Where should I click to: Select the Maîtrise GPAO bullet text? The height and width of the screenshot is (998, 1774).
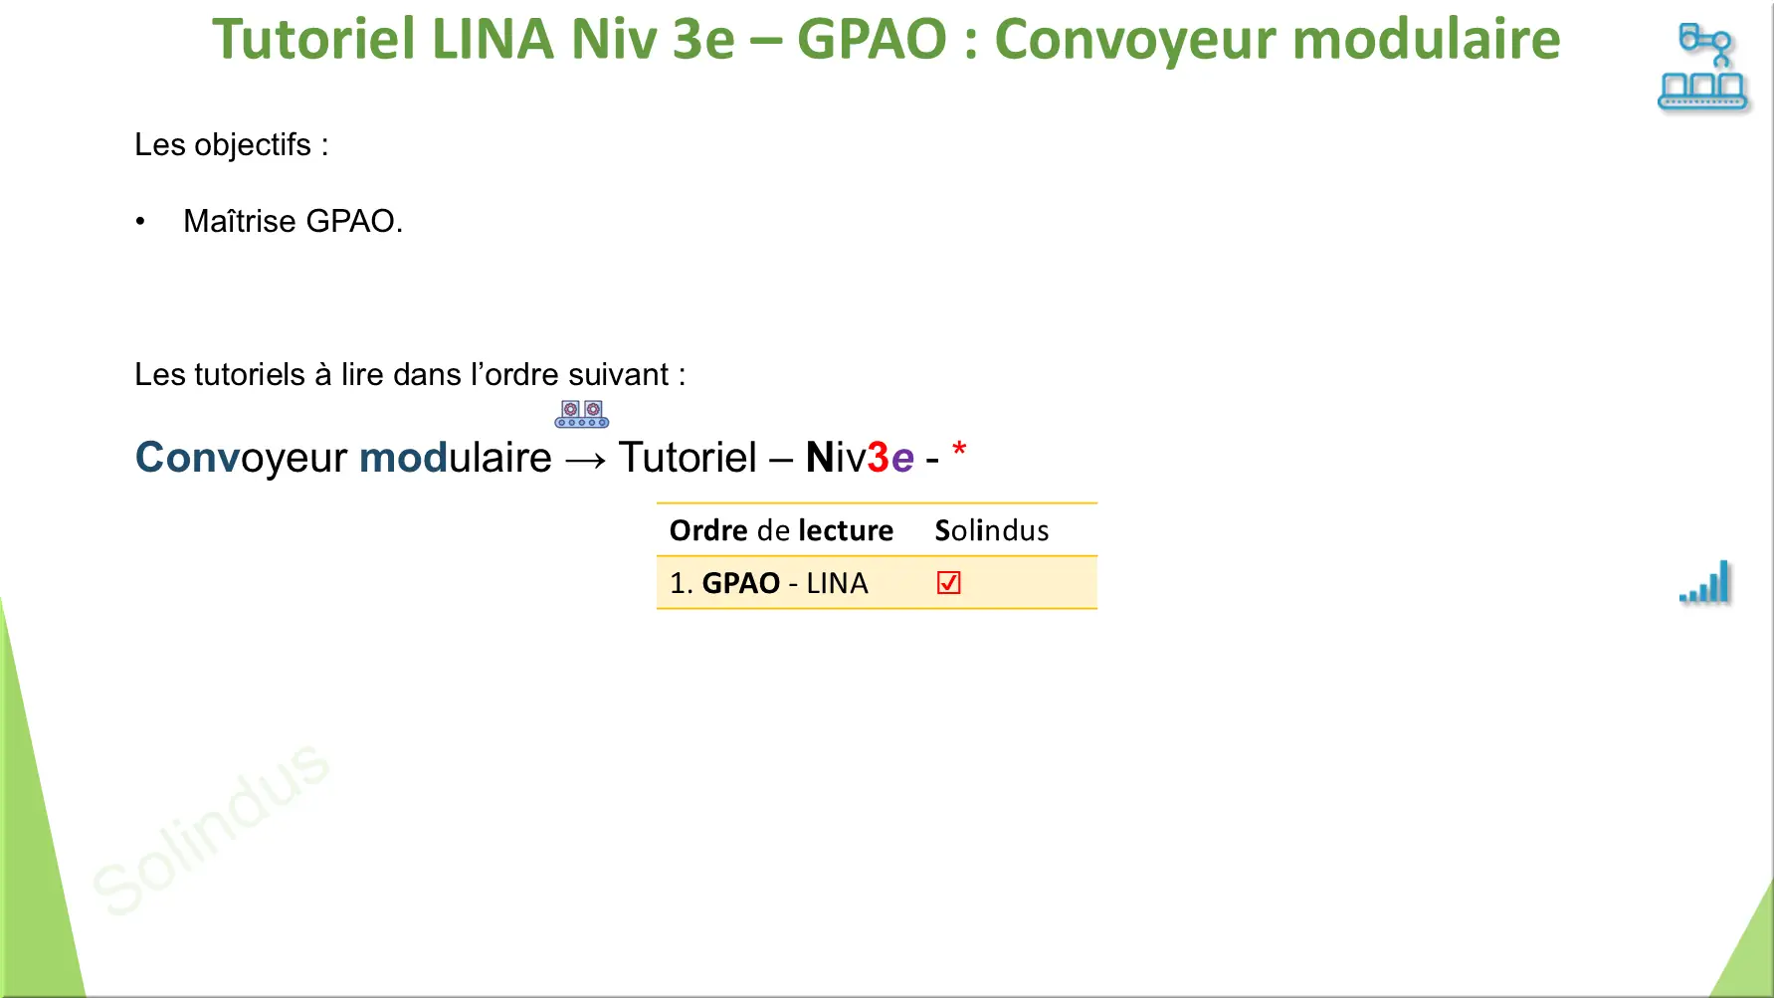(294, 221)
